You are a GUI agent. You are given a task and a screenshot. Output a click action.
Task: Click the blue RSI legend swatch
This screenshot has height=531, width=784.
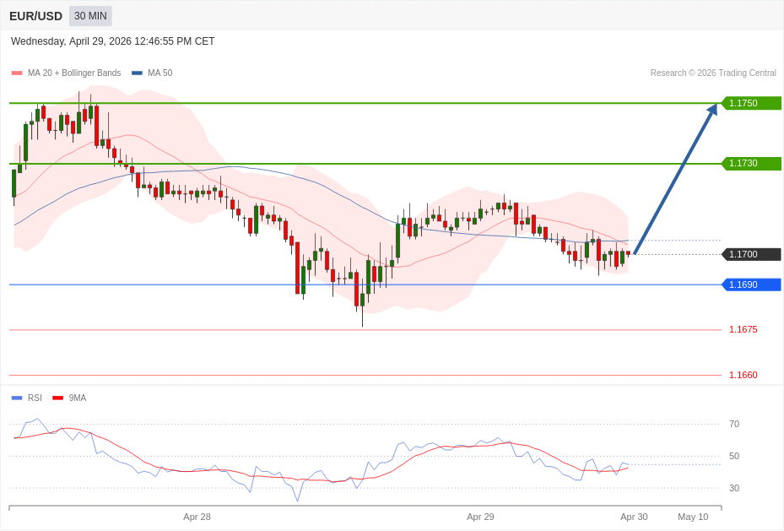tap(17, 398)
